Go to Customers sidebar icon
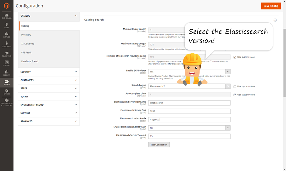The width and height of the screenshot is (286, 171). click(x=7, y=44)
